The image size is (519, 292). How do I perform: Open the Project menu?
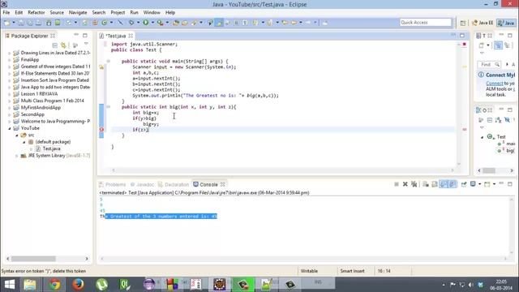point(118,13)
